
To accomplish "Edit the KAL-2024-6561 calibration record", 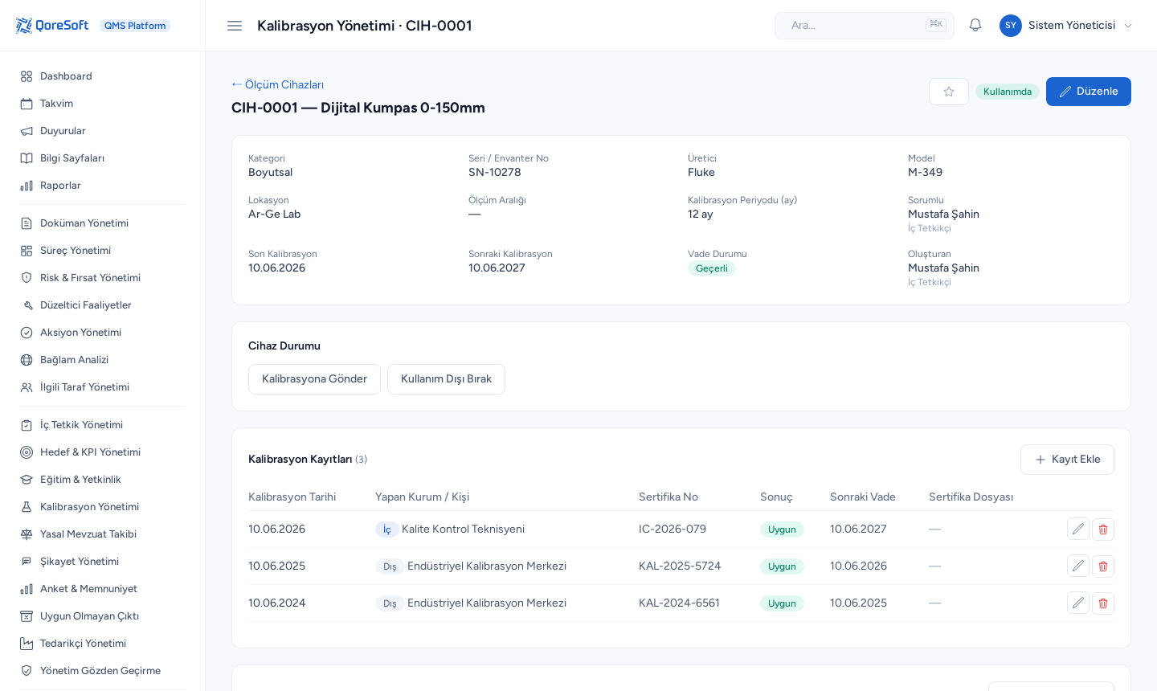I will [1078, 603].
